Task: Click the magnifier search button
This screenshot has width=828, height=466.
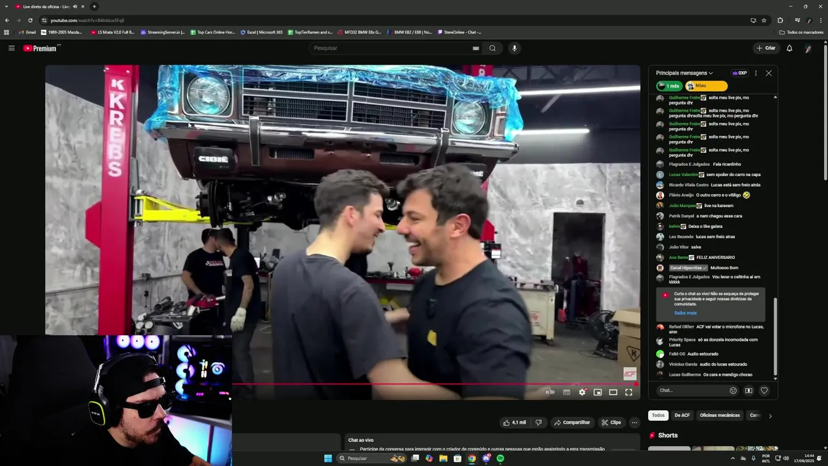Action: point(492,48)
